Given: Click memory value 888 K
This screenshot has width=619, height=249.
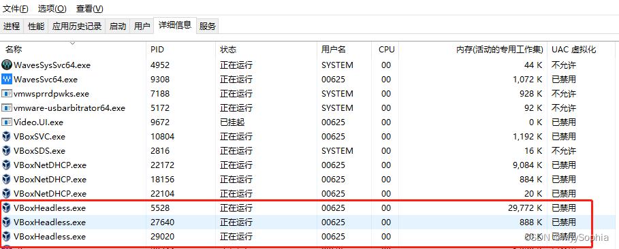Looking at the screenshot, I should [531, 222].
